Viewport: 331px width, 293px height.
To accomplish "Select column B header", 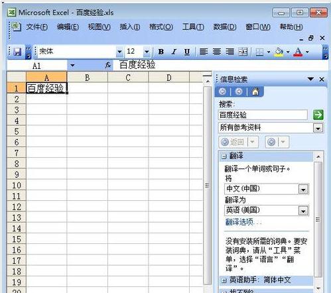I will (x=88, y=78).
